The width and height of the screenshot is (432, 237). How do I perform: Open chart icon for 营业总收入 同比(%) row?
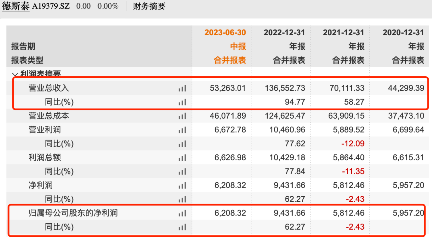tap(182, 102)
